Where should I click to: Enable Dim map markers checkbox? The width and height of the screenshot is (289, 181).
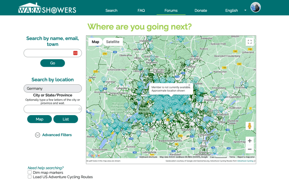[x=30, y=172]
